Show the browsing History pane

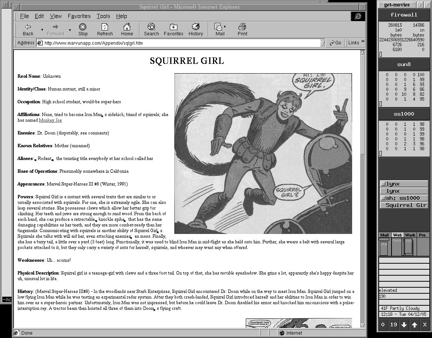click(196, 30)
